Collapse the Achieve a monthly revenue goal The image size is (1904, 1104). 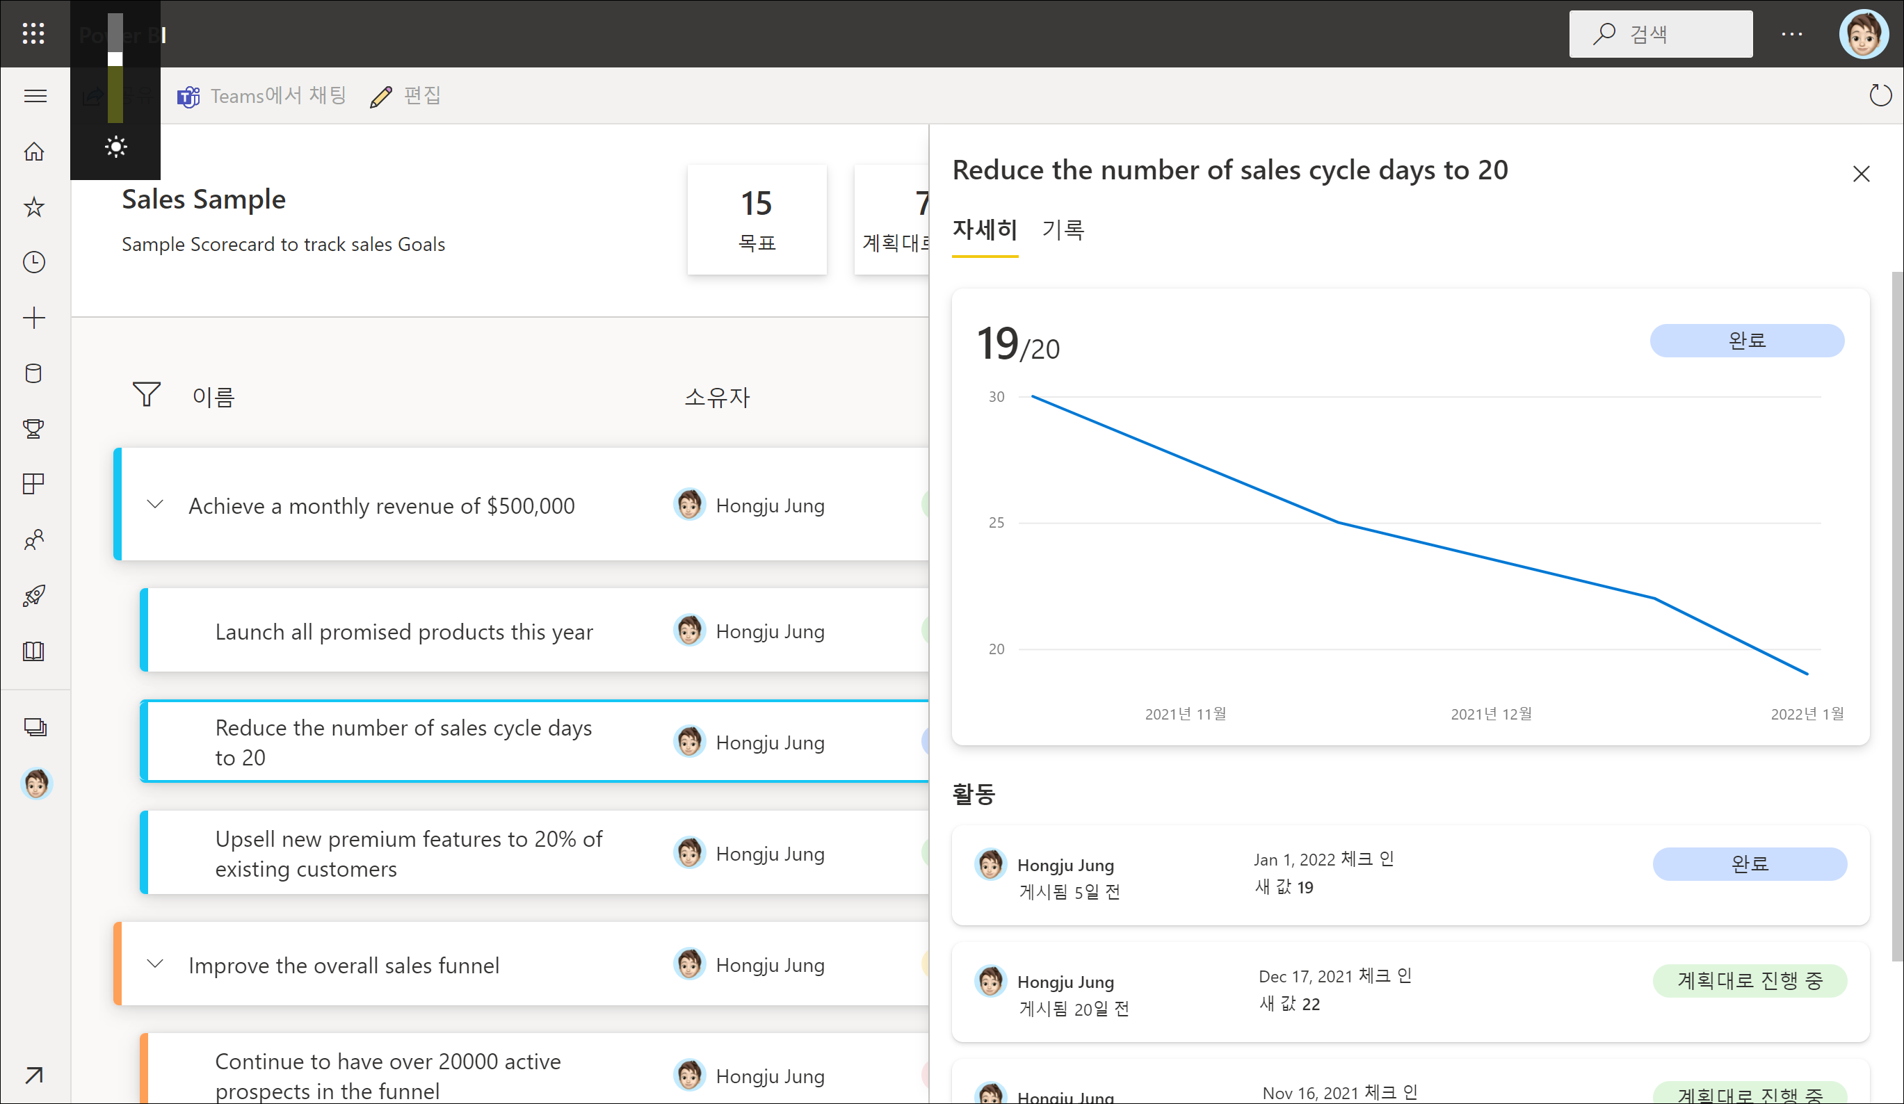click(x=155, y=505)
